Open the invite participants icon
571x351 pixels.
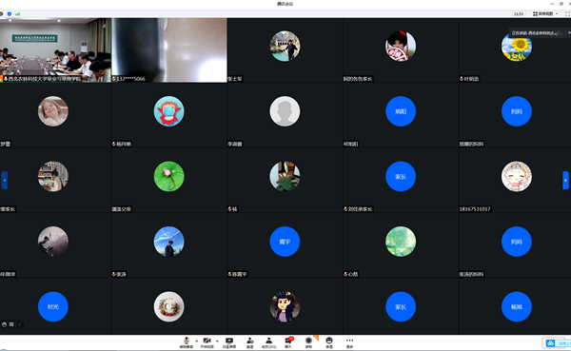click(249, 342)
